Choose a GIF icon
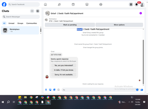 point(59,90)
